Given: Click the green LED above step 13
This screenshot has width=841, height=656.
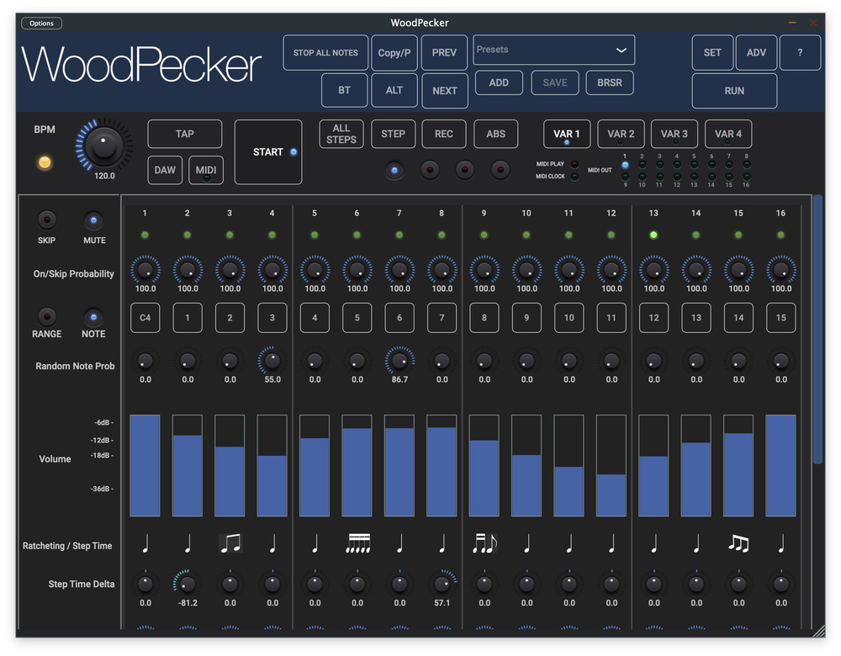Looking at the screenshot, I should pyautogui.click(x=653, y=235).
